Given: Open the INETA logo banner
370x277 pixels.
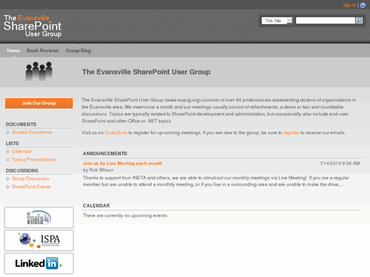Looking at the screenshot, I should [x=39, y=218].
